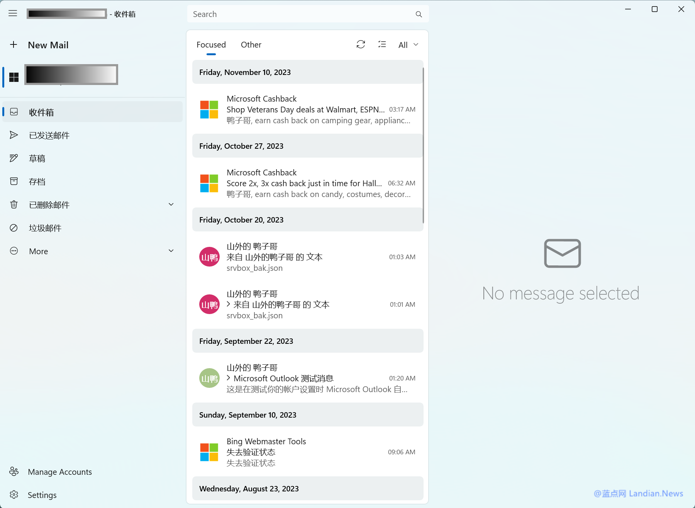Open Manage Accounts

point(59,472)
